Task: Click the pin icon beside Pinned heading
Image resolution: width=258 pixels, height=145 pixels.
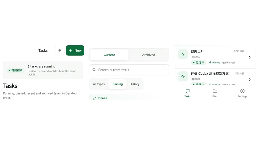Action: (x=94, y=98)
